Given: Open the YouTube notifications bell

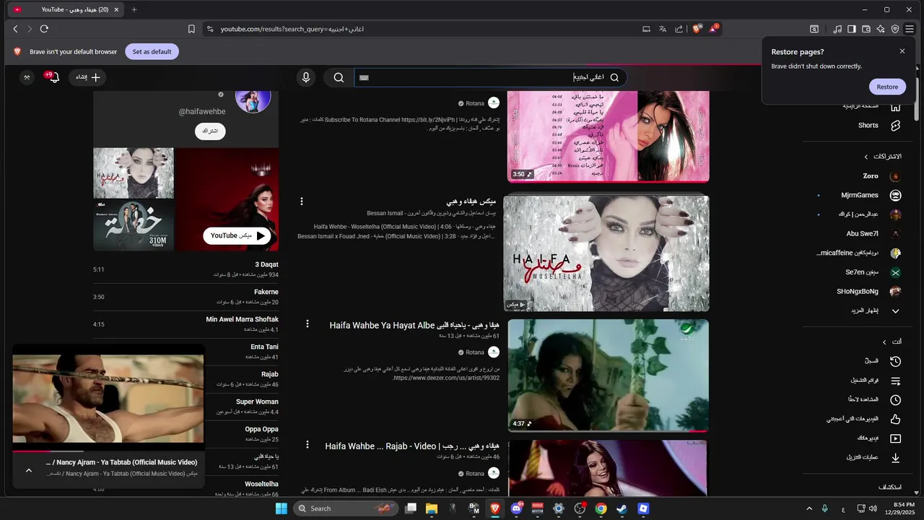Looking at the screenshot, I should click(53, 77).
